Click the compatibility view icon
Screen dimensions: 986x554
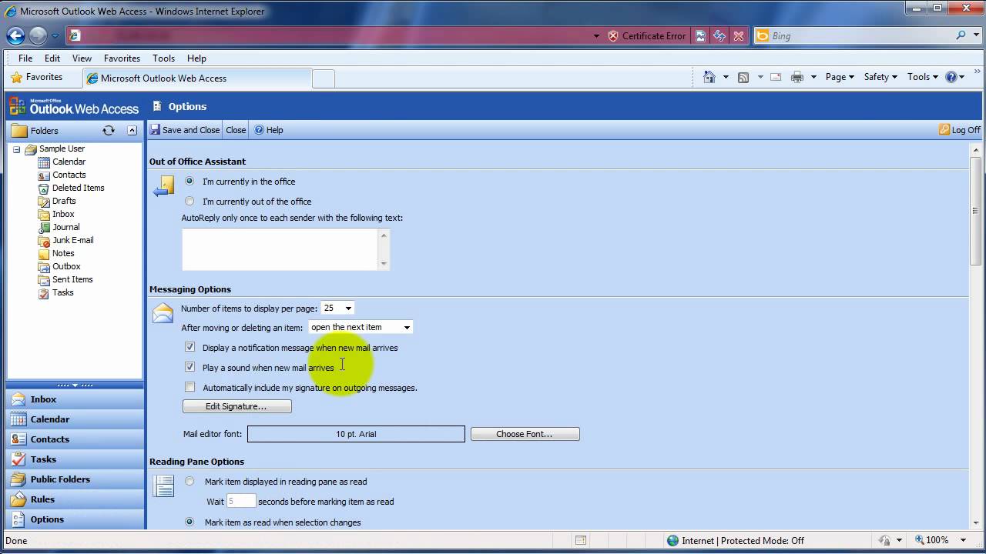coord(700,35)
